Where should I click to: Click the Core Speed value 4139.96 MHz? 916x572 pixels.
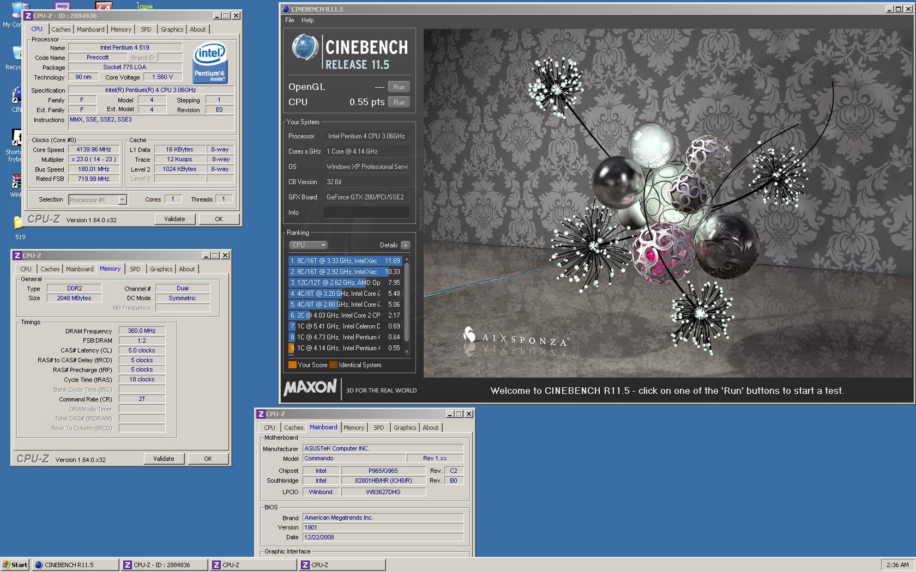[x=93, y=149]
